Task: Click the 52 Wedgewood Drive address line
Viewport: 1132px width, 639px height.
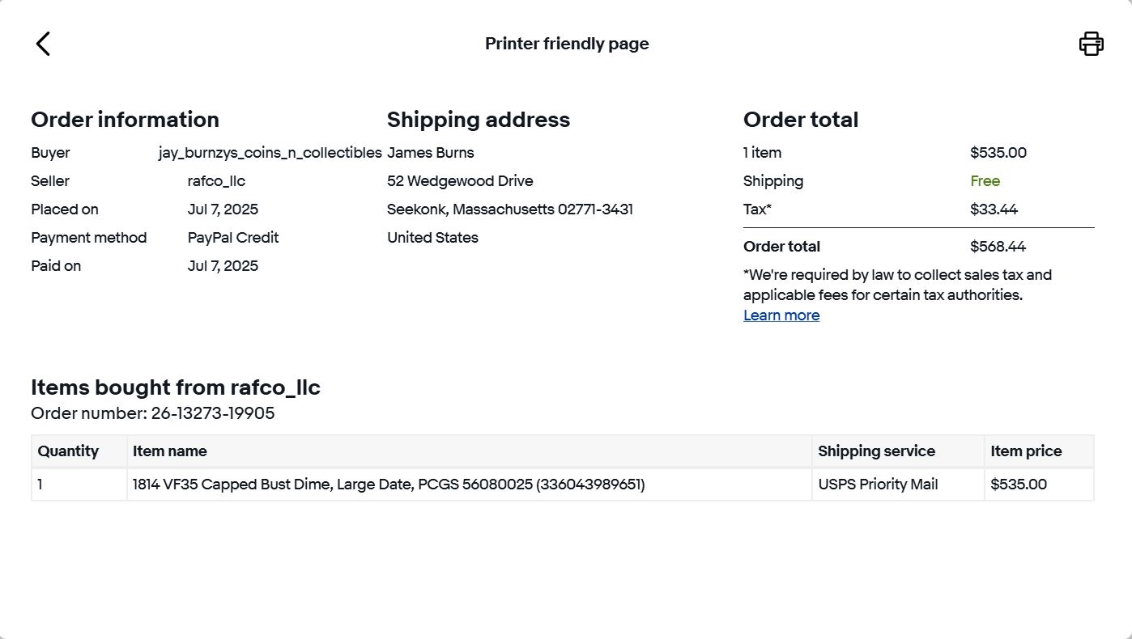Action: tap(460, 181)
